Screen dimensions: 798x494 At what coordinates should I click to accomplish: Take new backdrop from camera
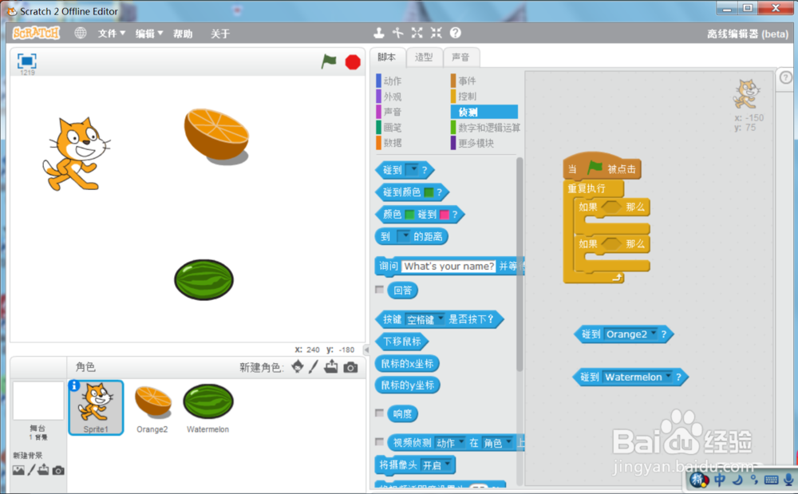point(58,470)
